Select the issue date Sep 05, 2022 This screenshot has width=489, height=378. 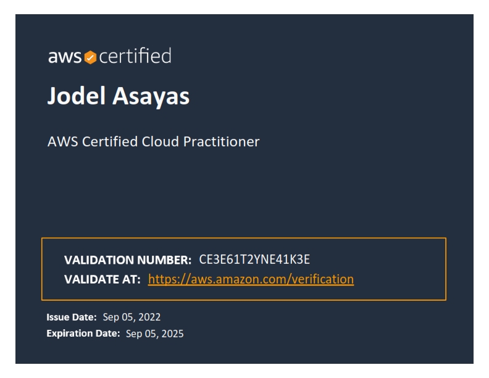click(x=132, y=317)
